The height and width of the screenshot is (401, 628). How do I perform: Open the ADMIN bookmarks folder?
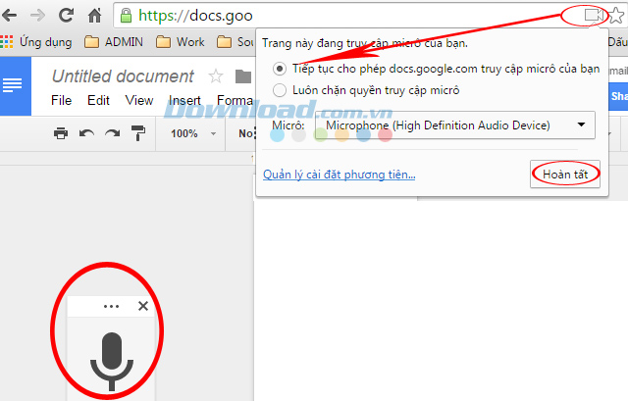coord(114,41)
